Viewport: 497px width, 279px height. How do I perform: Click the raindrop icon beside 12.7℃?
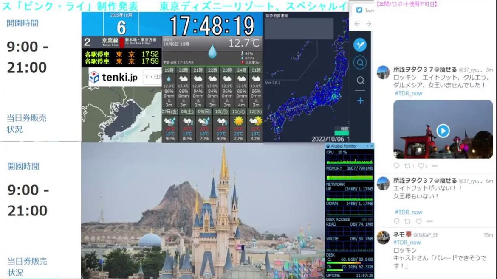tap(212, 52)
